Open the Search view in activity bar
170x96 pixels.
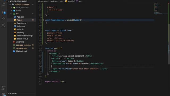pyautogui.click(x=3, y=5)
